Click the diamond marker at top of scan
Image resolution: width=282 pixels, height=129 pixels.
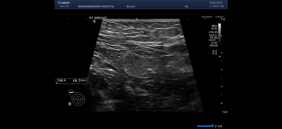(137, 19)
